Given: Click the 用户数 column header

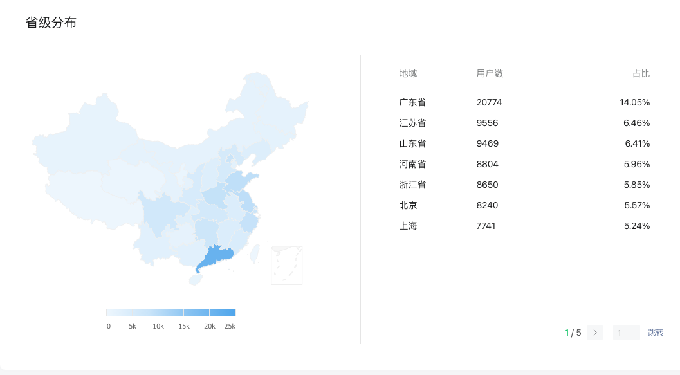Looking at the screenshot, I should point(490,74).
